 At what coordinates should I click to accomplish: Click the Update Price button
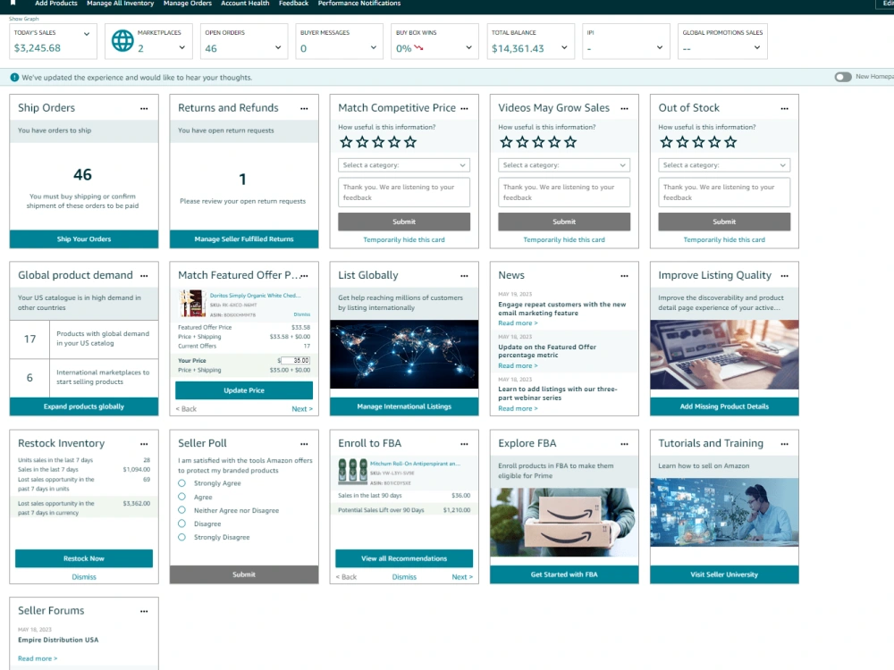(x=244, y=390)
